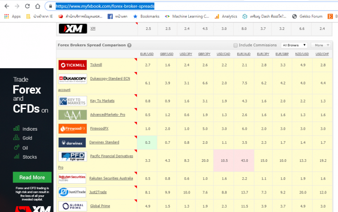Image resolution: width=338 pixels, height=212 pixels.
Task: Click the help icon beside Spread Comparison
Action: 129,45
